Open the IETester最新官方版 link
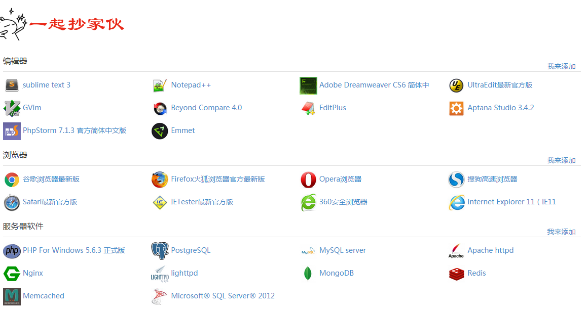Screen dimensions: 588x310 (x=202, y=202)
